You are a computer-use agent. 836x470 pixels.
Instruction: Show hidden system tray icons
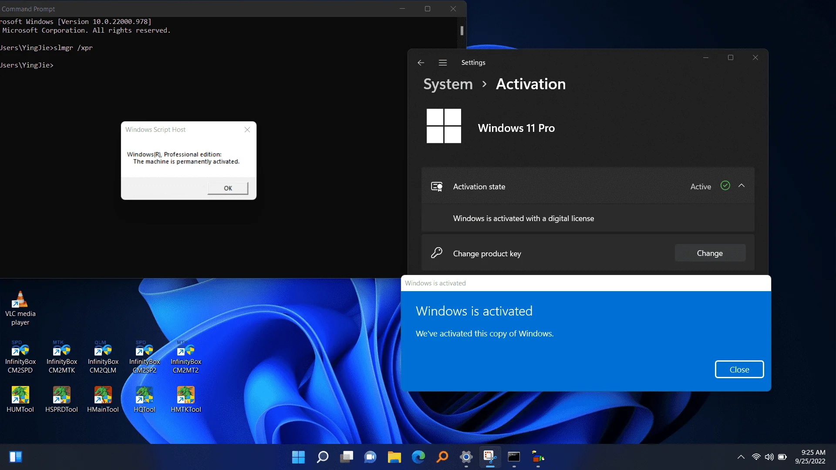741,457
